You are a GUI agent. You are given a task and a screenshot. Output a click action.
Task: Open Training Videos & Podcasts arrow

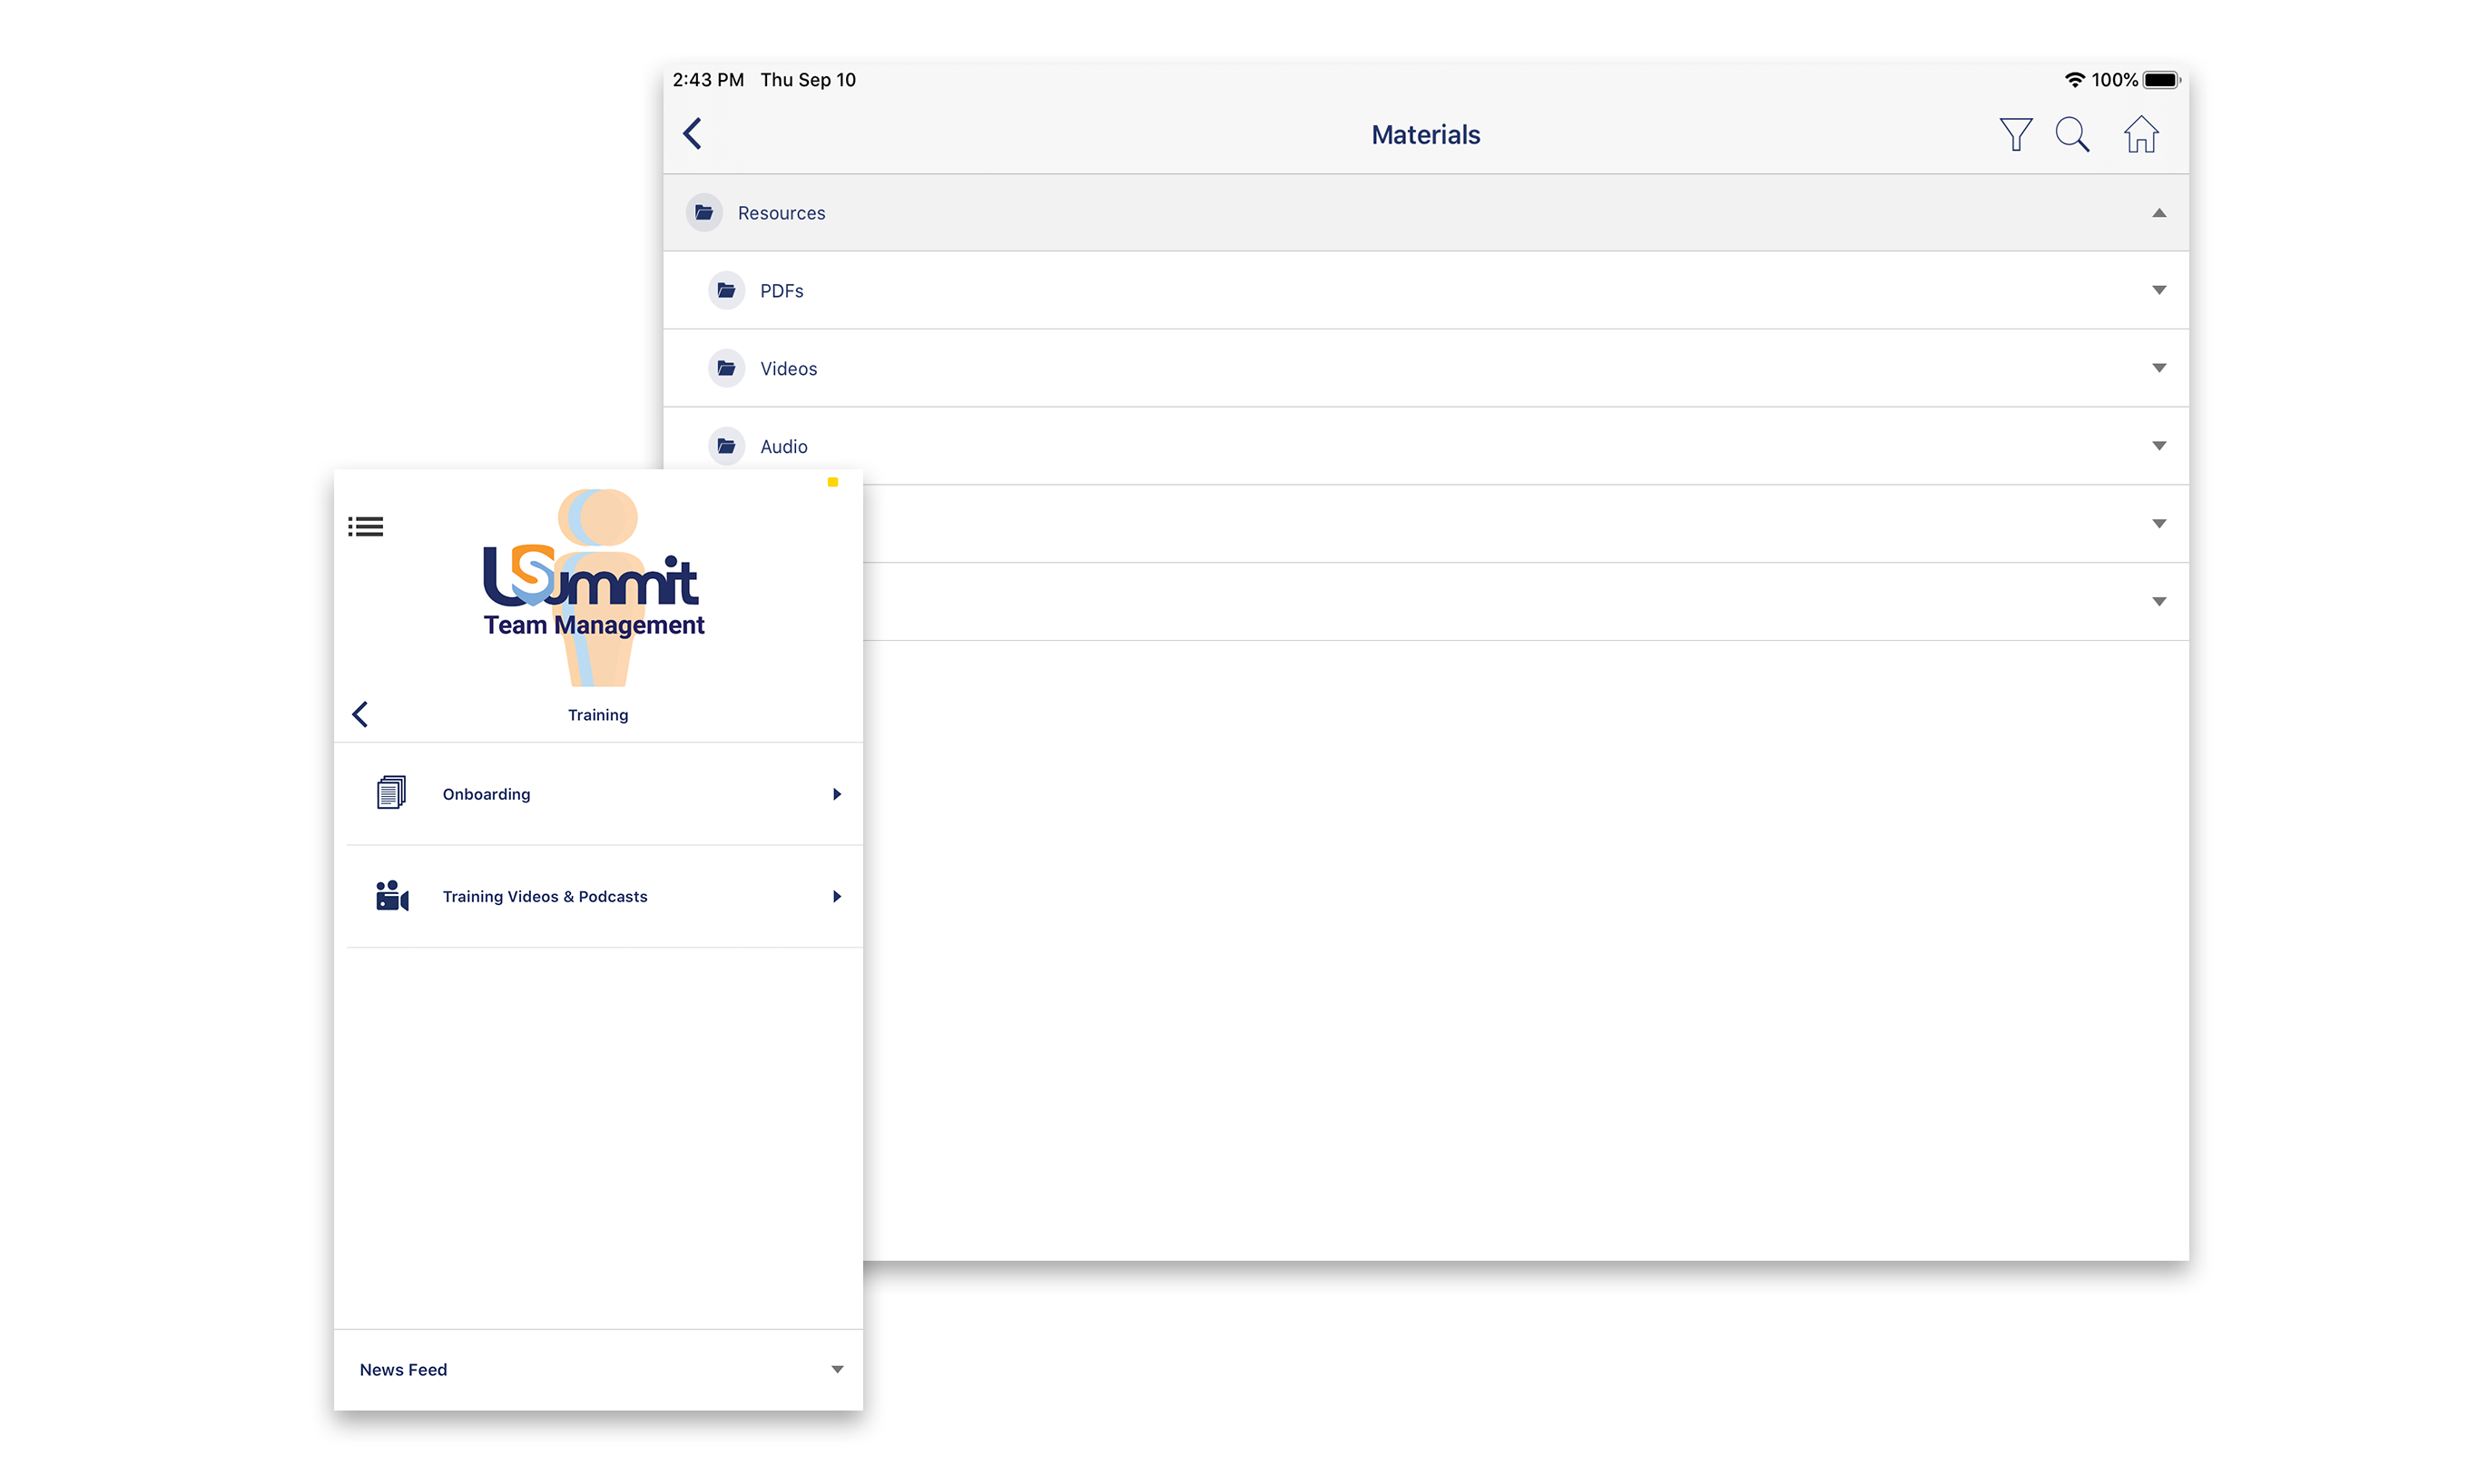(837, 897)
